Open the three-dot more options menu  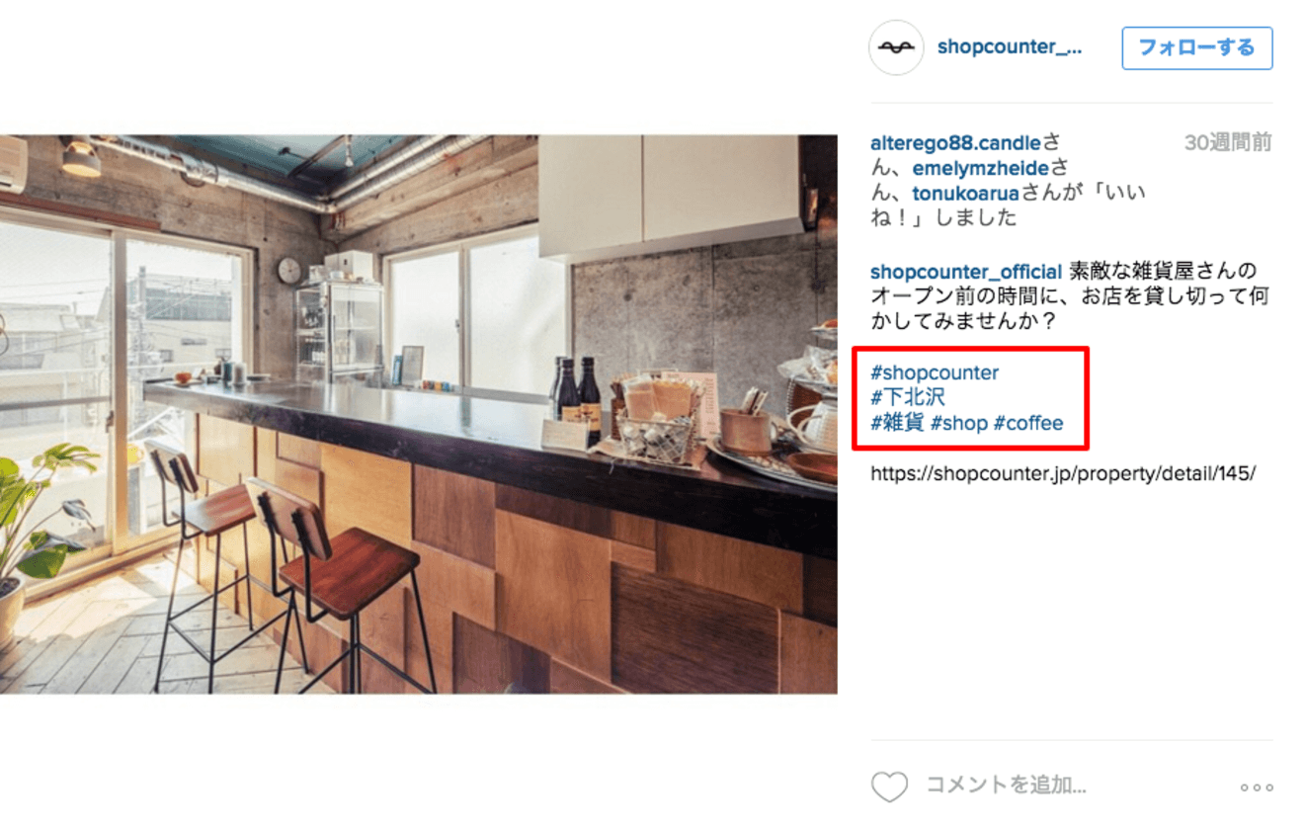[x=1257, y=788]
